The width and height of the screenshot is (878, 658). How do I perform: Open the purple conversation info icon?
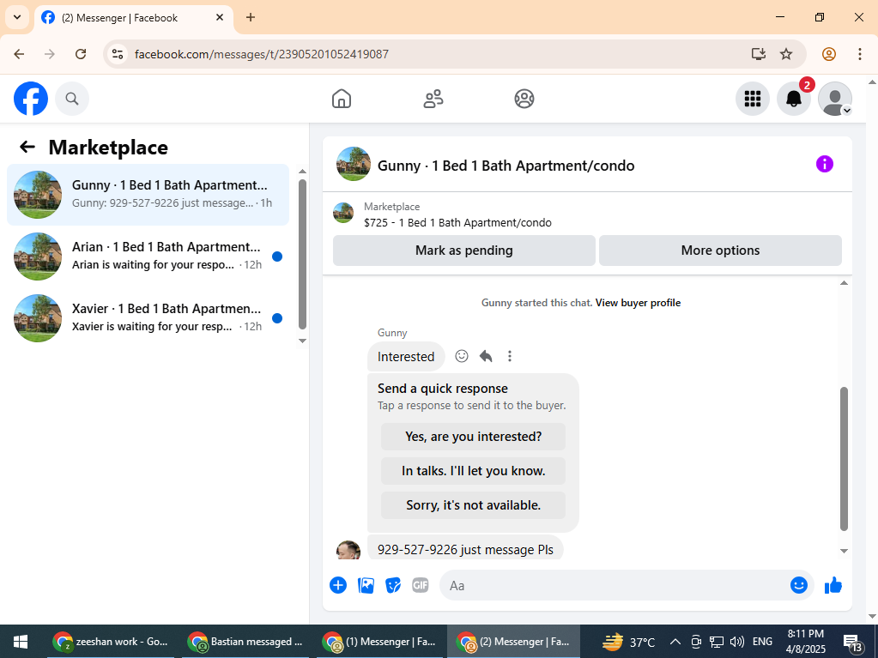click(824, 165)
